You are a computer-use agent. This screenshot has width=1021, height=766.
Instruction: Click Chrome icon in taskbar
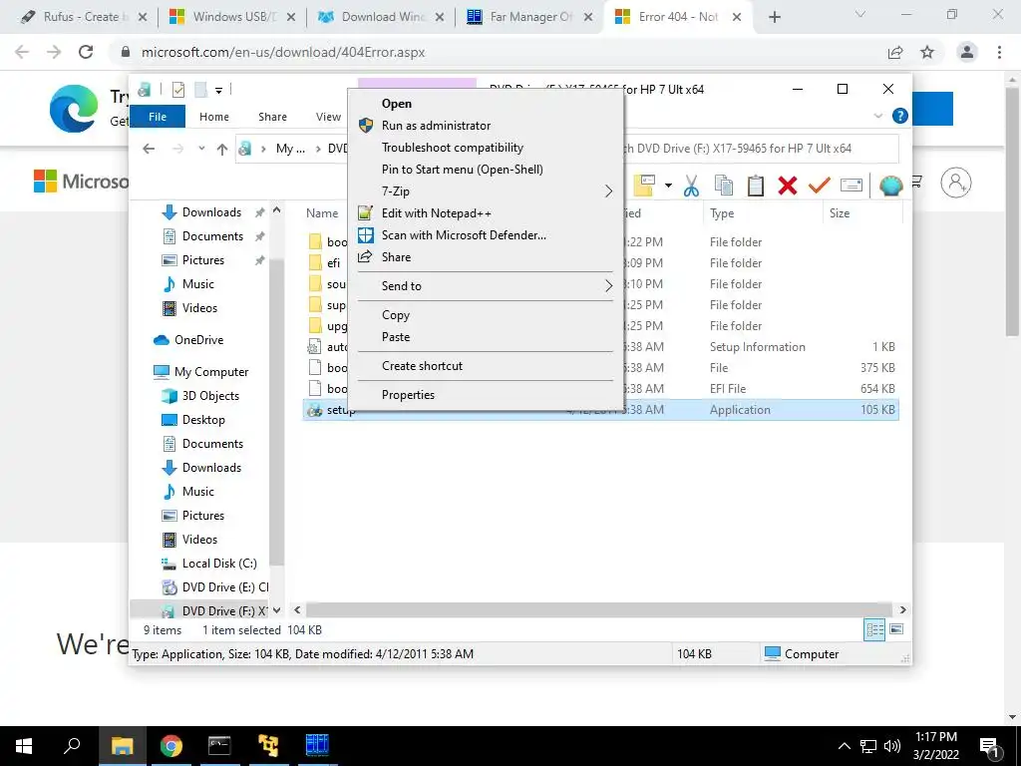point(171,746)
